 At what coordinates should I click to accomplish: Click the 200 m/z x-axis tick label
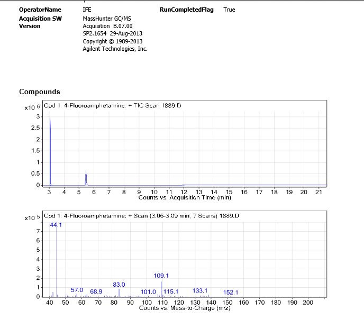point(308,303)
